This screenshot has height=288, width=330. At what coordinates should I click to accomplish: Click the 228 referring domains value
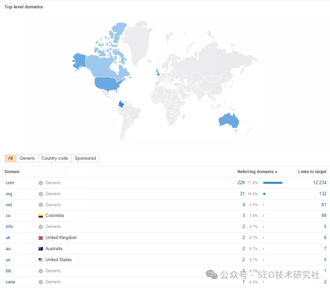241,183
